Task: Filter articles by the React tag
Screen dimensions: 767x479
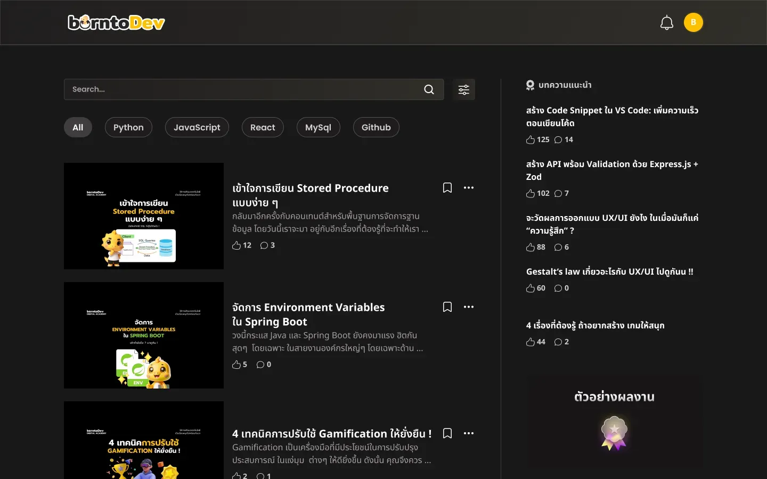Action: [x=263, y=127]
